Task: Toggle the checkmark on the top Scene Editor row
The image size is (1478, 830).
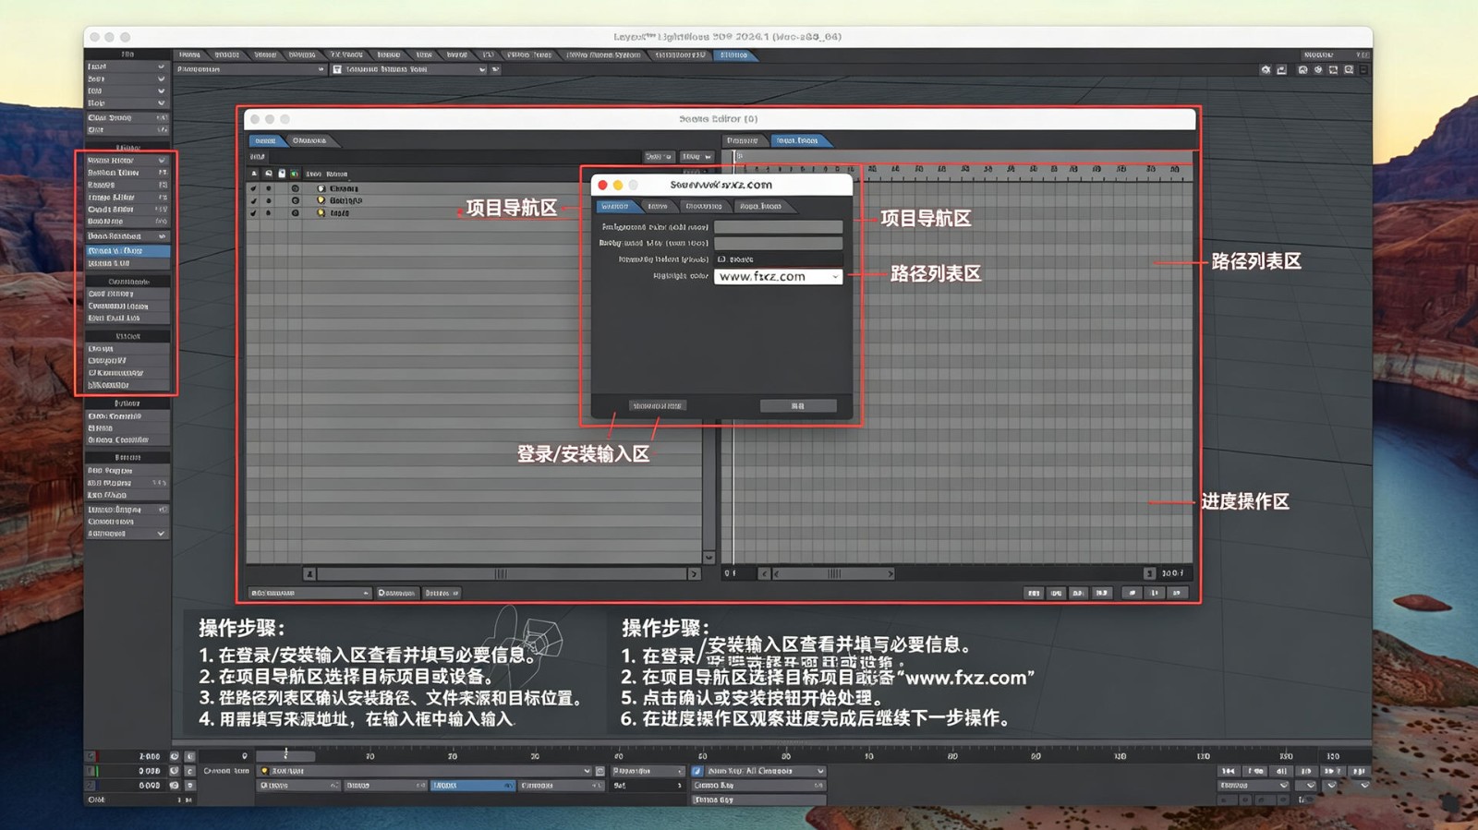Action: click(254, 188)
